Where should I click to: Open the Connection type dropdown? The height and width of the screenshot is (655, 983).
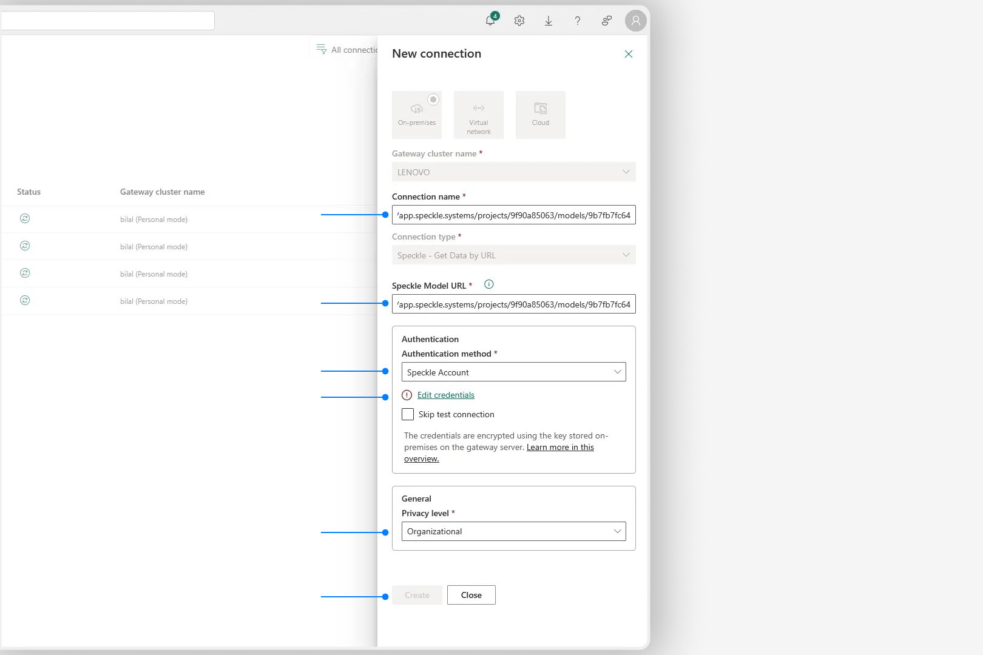[514, 255]
